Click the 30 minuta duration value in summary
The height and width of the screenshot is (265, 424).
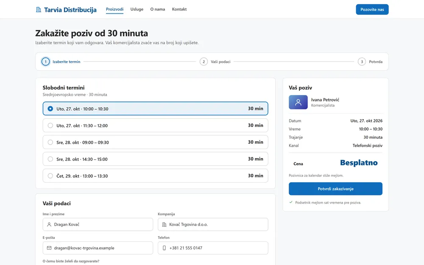pyautogui.click(x=373, y=137)
